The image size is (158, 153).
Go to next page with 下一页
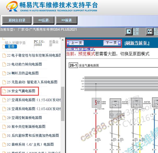tap(112, 43)
